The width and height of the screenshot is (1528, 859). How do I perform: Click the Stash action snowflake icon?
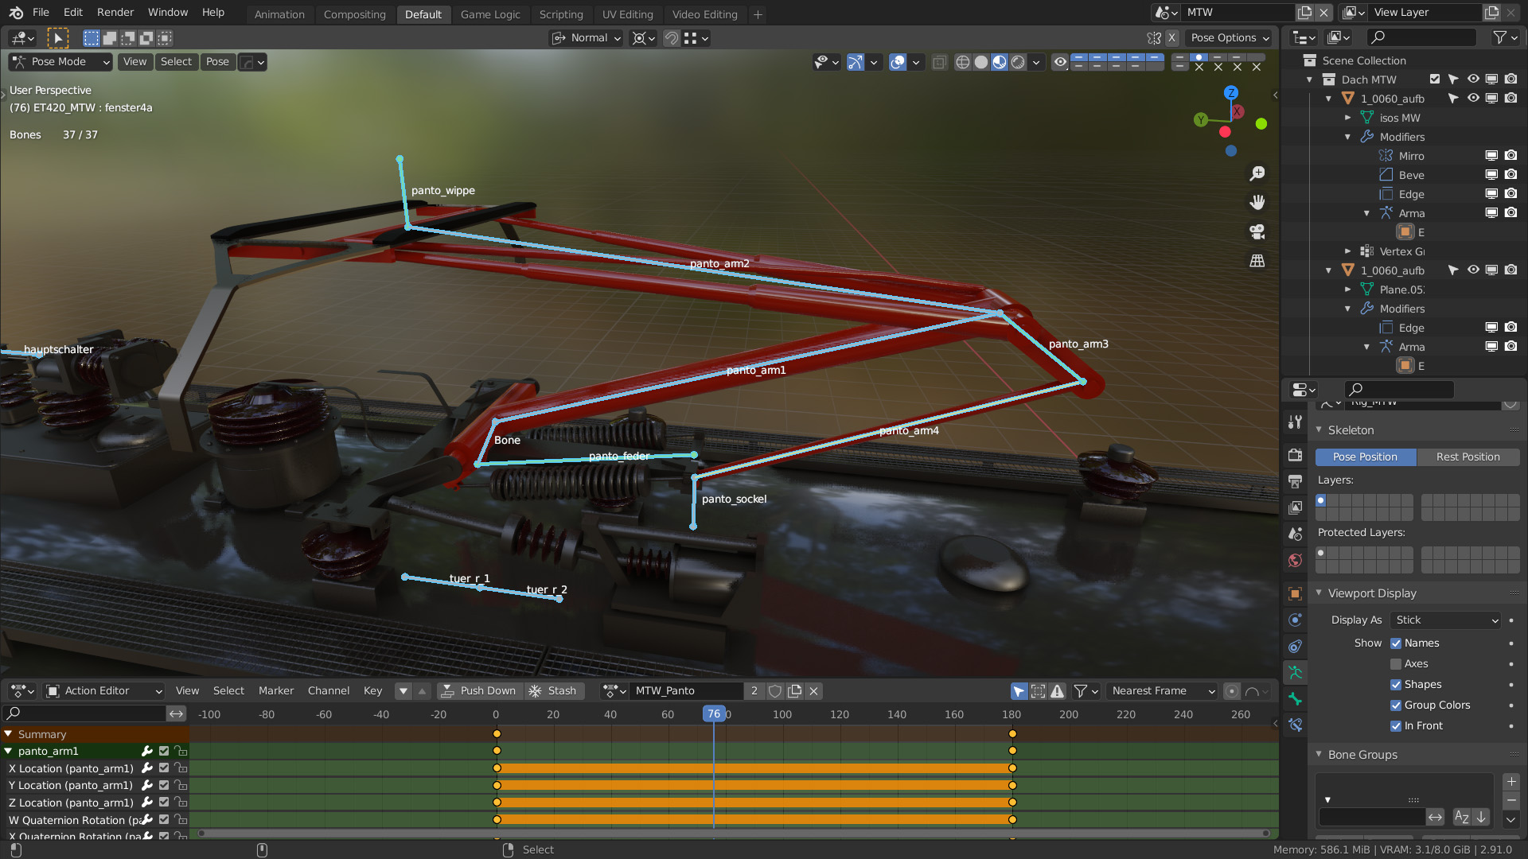[536, 691]
